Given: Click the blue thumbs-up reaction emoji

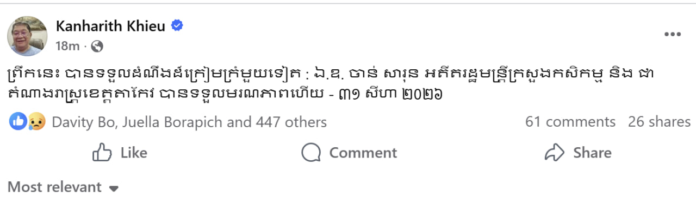Looking at the screenshot, I should pyautogui.click(x=18, y=122).
